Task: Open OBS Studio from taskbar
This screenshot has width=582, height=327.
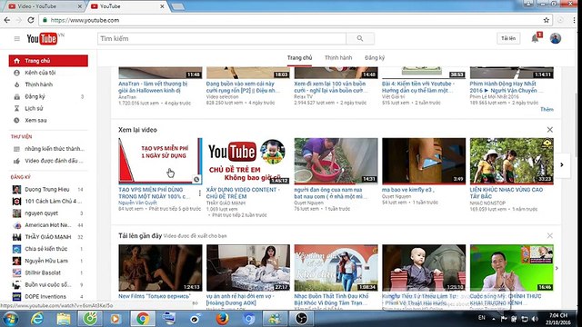Action: click(x=301, y=319)
